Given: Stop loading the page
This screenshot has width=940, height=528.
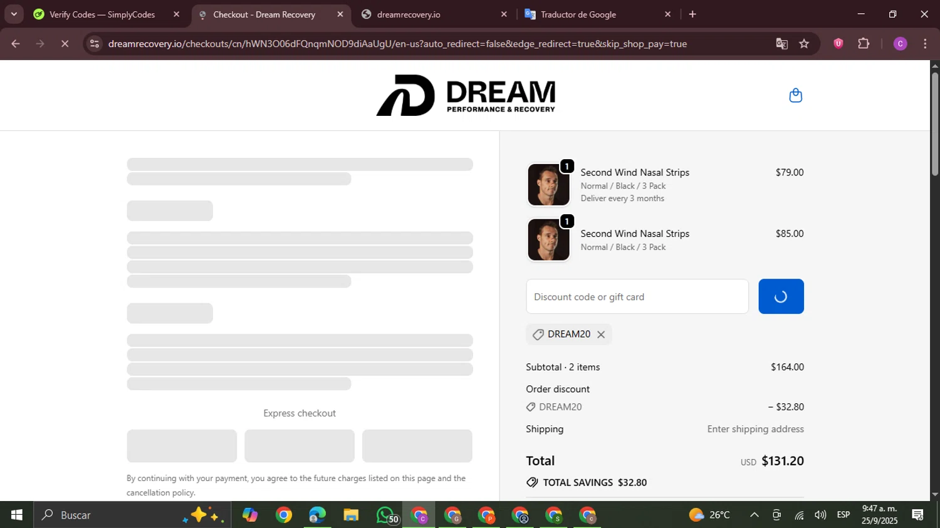Looking at the screenshot, I should pyautogui.click(x=65, y=44).
